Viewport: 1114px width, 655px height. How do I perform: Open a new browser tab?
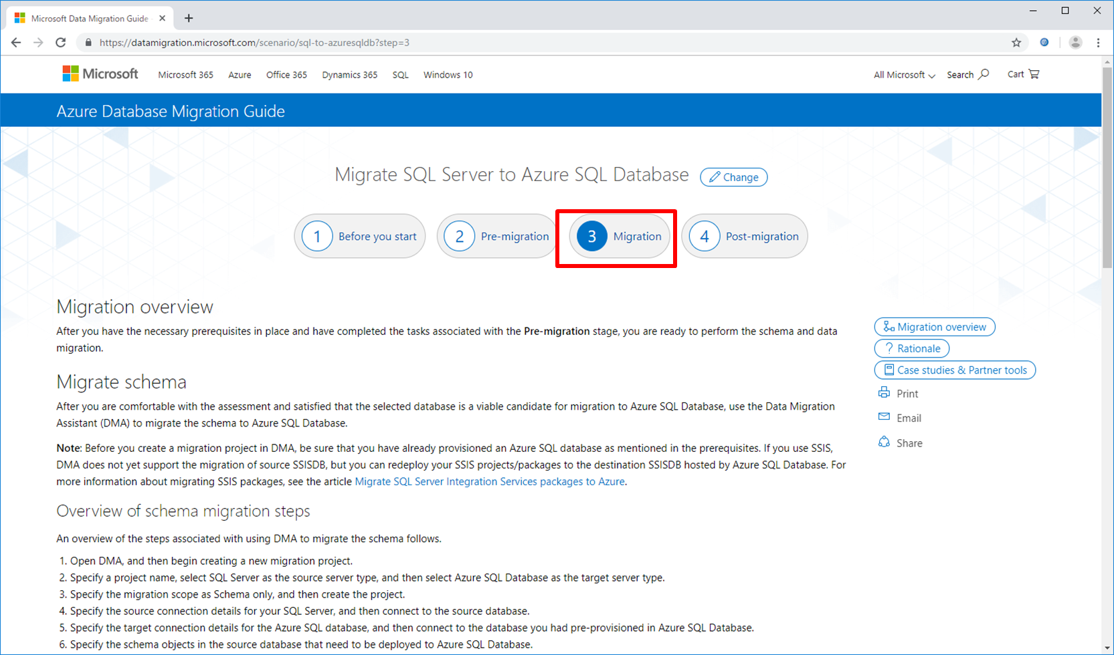[189, 18]
